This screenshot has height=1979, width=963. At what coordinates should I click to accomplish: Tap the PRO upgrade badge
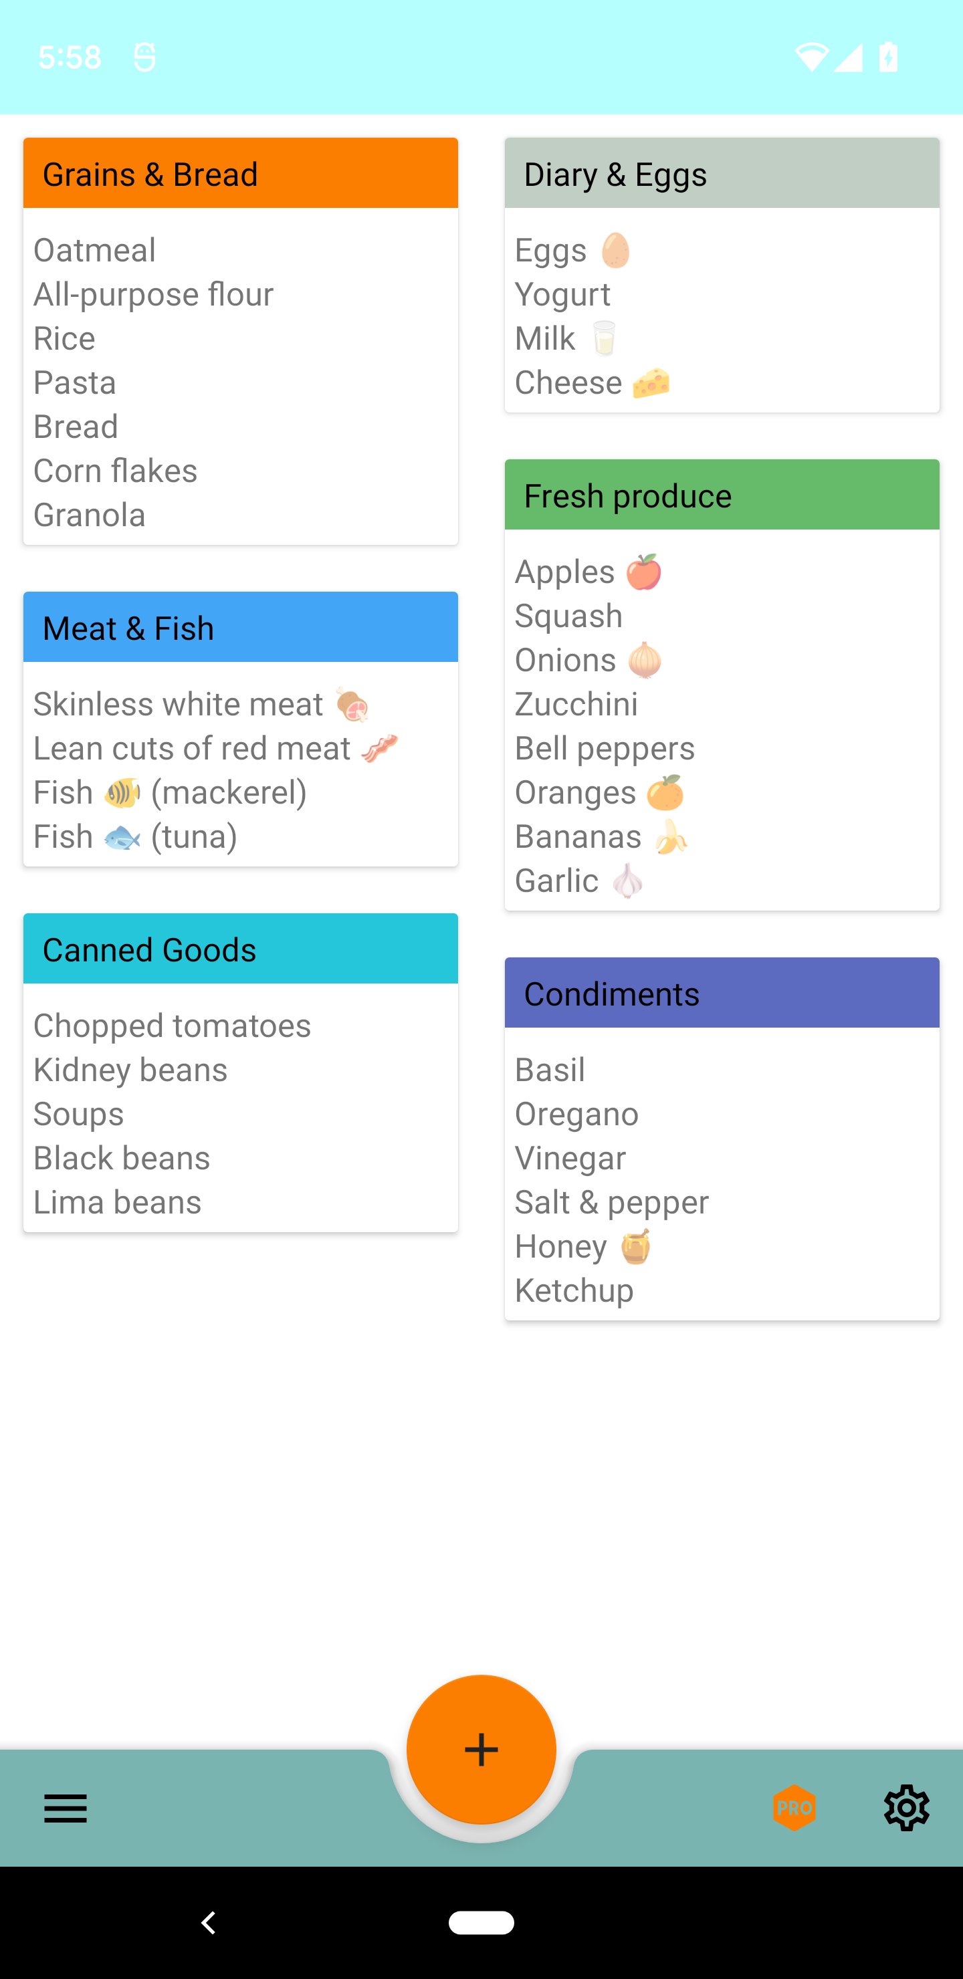point(794,1808)
